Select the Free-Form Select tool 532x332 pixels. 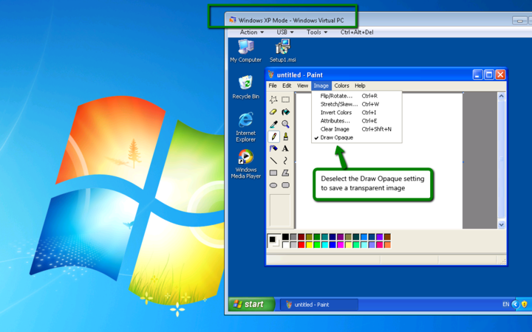tap(273, 100)
